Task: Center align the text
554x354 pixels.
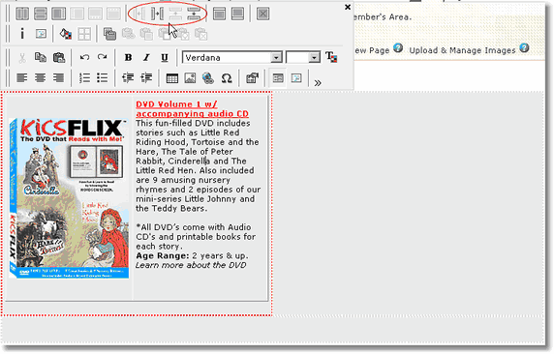Action: [41, 77]
